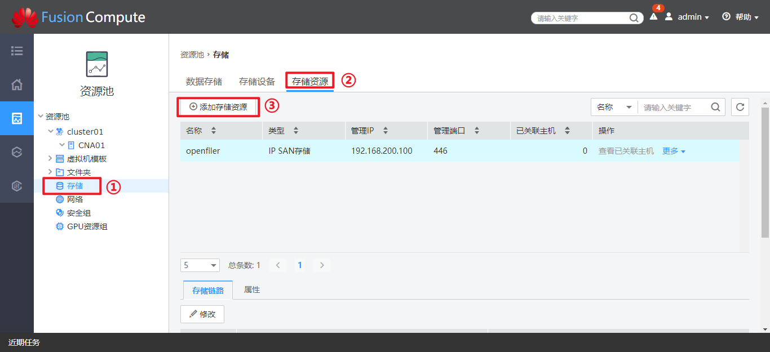Select the resource pool monitor sidebar icon

pyautogui.click(x=17, y=119)
